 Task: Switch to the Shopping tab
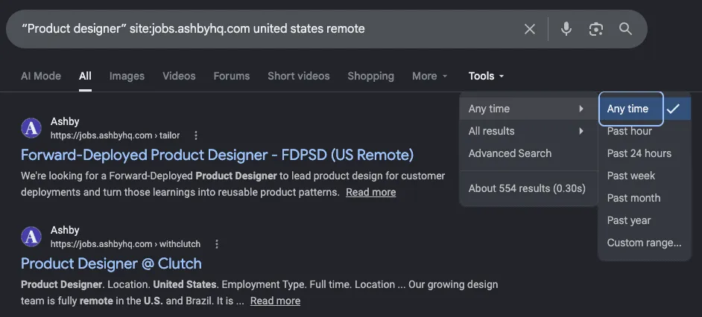370,76
